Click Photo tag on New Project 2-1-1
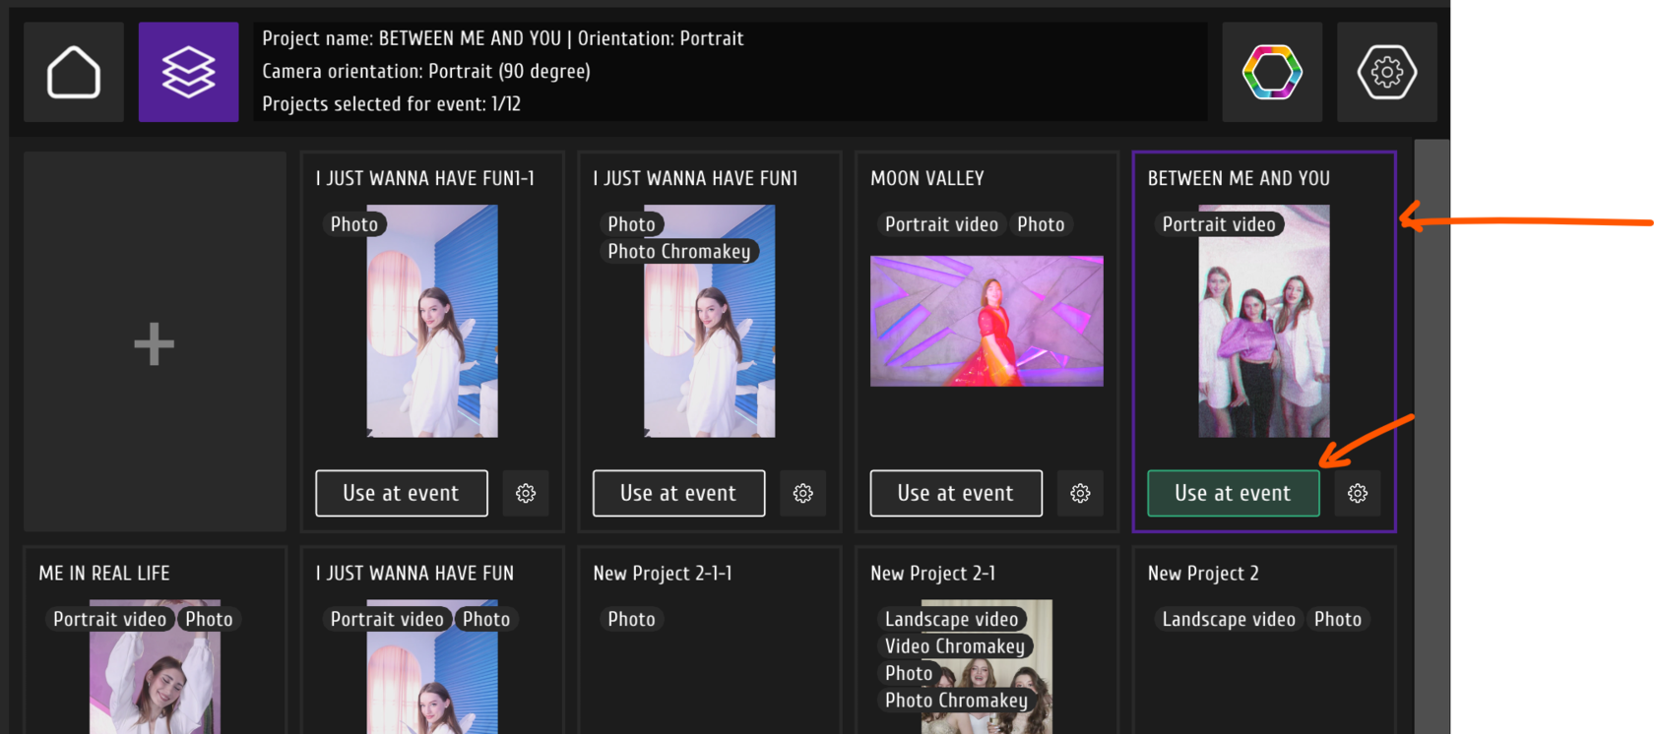The width and height of the screenshot is (1654, 734). [632, 619]
